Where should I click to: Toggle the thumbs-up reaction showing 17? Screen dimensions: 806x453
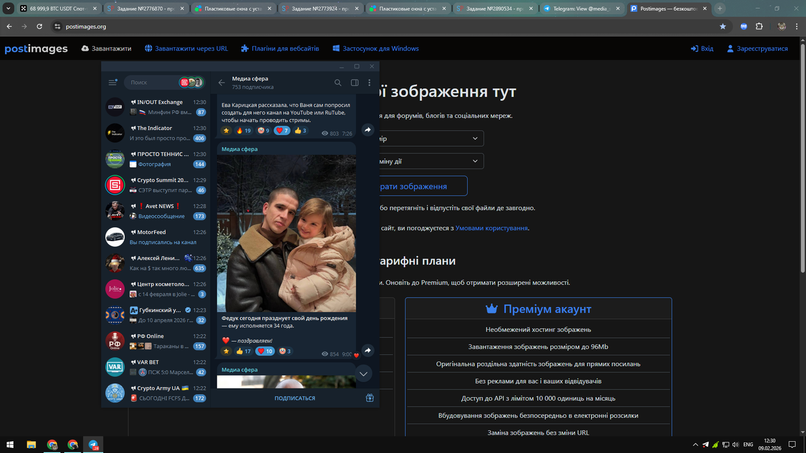point(243,351)
